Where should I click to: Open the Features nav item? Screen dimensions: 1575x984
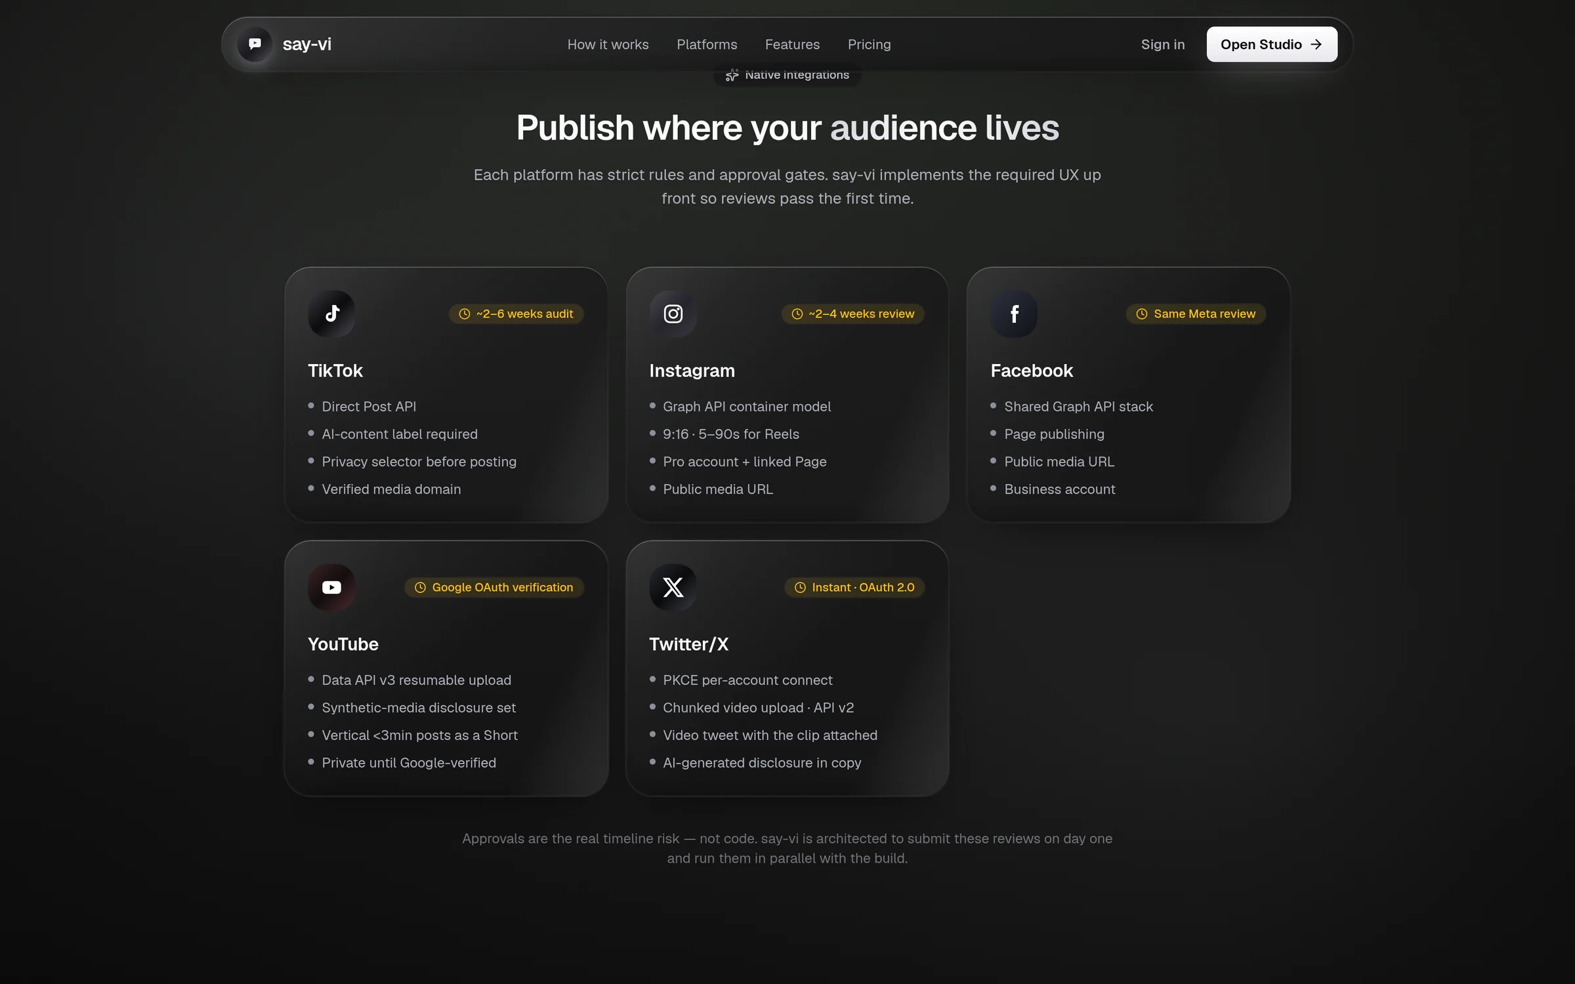click(x=792, y=44)
